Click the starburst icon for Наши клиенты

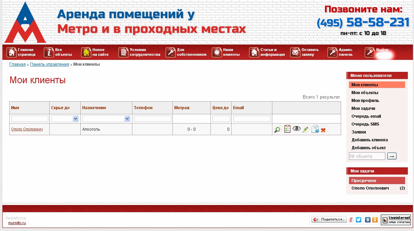pyautogui.click(x=217, y=52)
